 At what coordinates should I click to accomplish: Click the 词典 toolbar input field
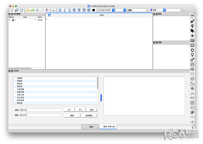[x=139, y=10]
